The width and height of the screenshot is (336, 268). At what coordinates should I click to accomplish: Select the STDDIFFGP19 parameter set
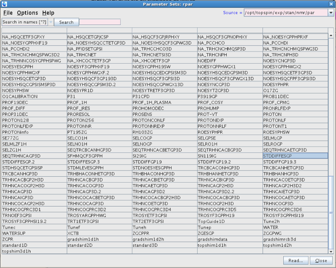[x=165, y=162]
